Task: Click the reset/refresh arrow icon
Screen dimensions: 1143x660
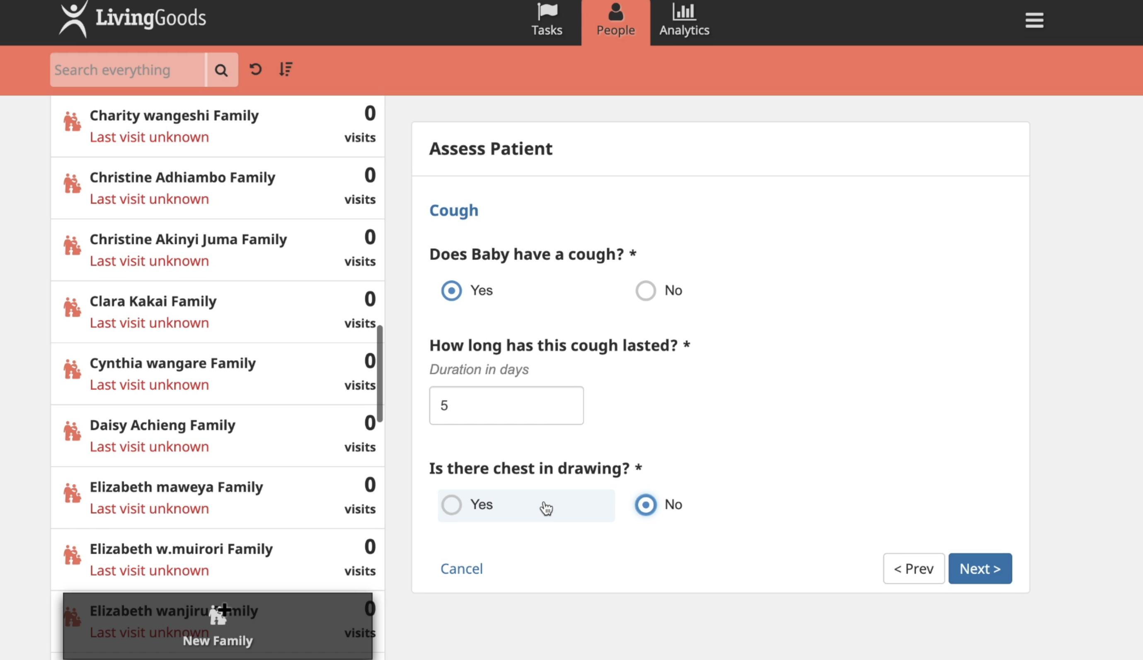Action: pyautogui.click(x=256, y=69)
